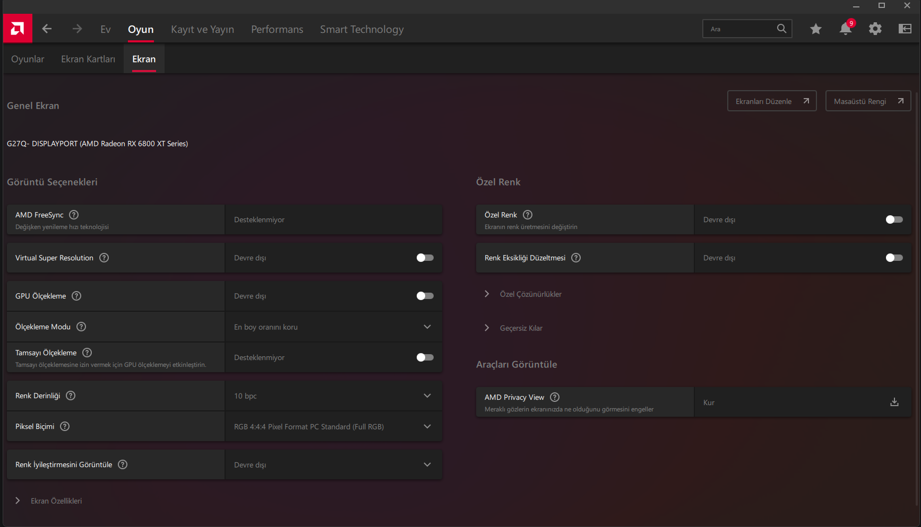Select the Oyun tab

[x=141, y=29]
